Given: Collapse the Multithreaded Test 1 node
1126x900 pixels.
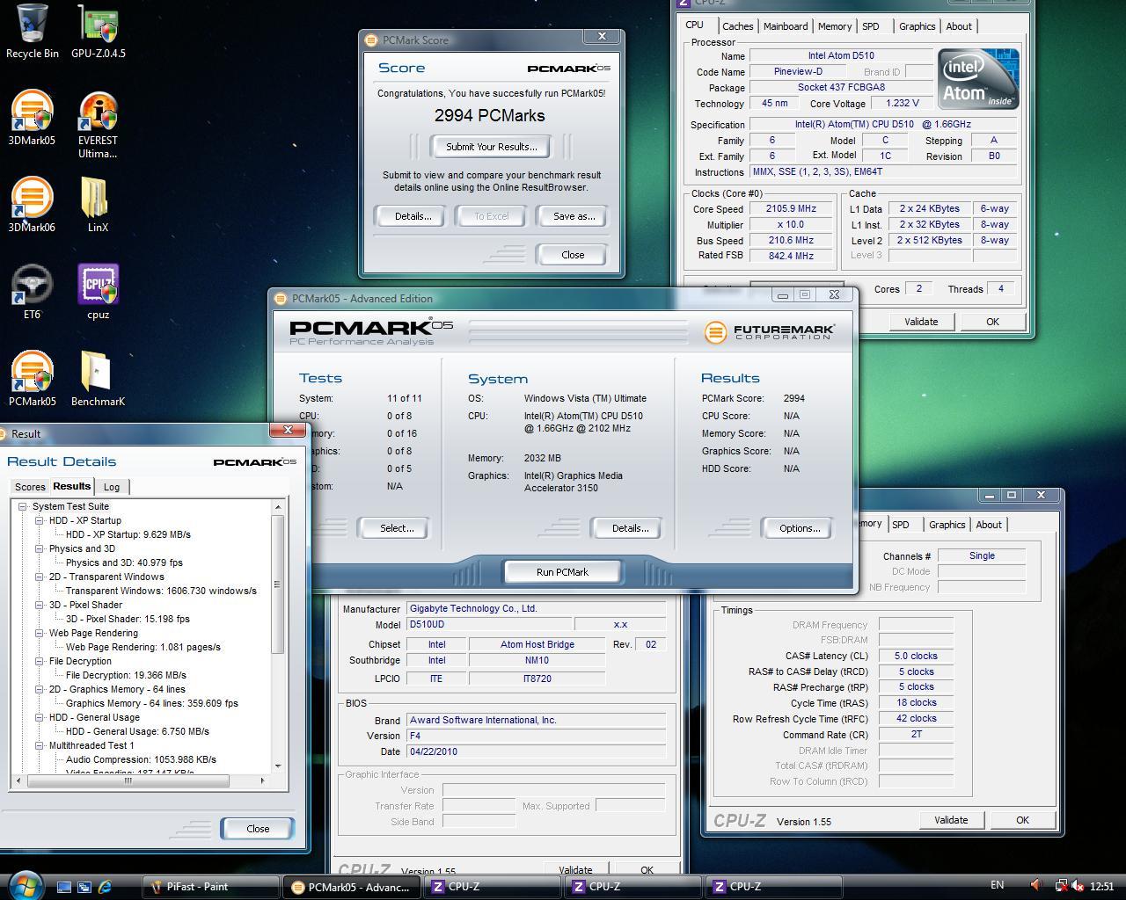Looking at the screenshot, I should (39, 745).
